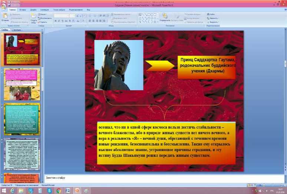Toggle italic formatting in the font group

[x=59, y=21]
